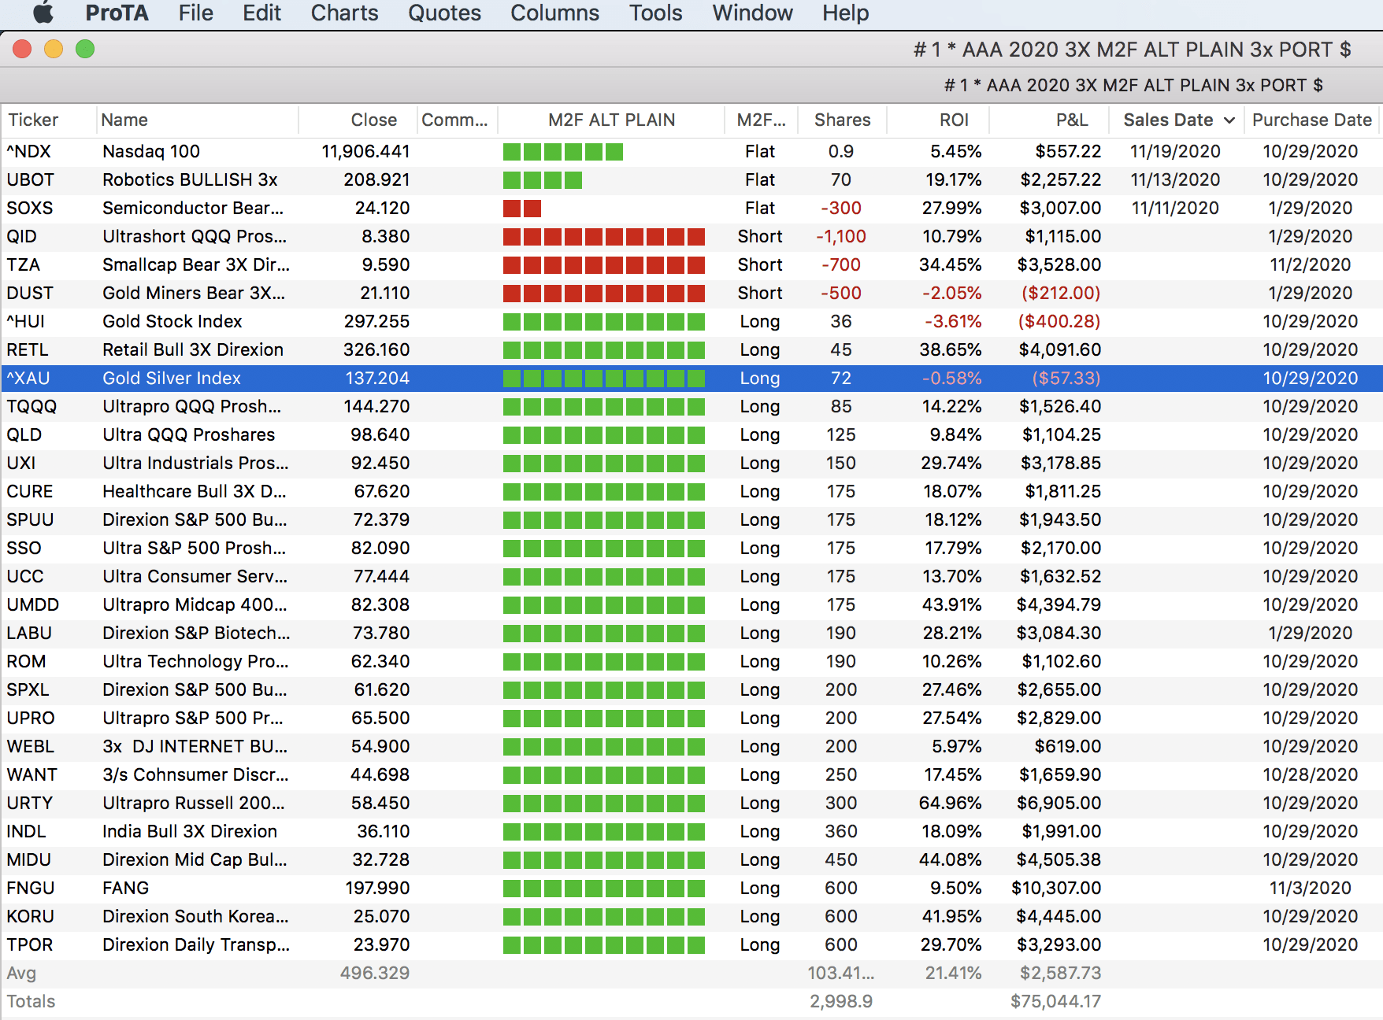
Task: Sort by the Shares column header
Action: coord(842,120)
